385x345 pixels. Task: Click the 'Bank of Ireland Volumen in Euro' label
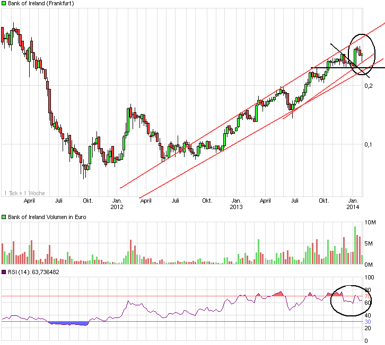(x=47, y=217)
